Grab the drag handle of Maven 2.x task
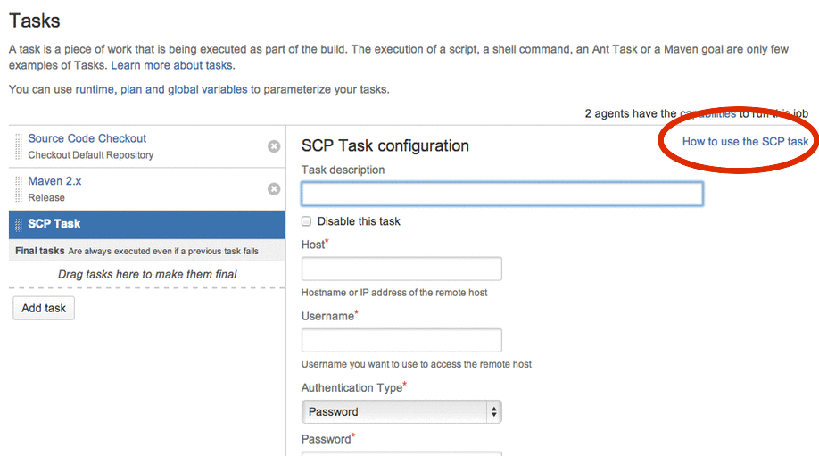This screenshot has width=819, height=456. [19, 189]
